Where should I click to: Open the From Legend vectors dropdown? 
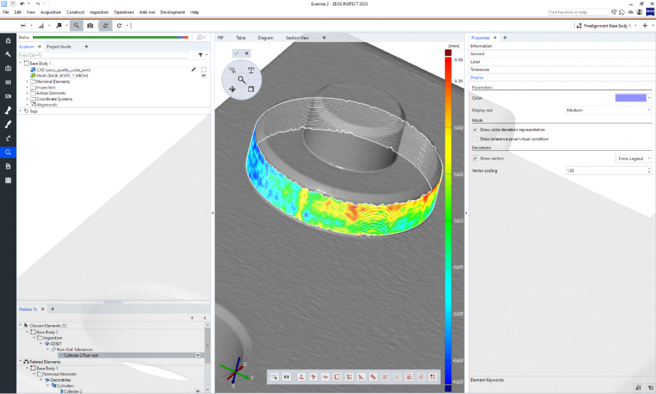634,159
